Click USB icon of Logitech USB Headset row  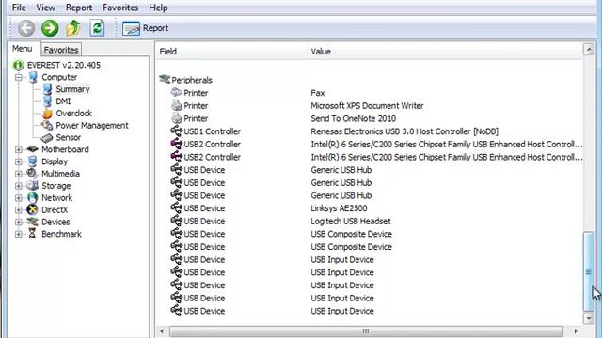click(176, 221)
